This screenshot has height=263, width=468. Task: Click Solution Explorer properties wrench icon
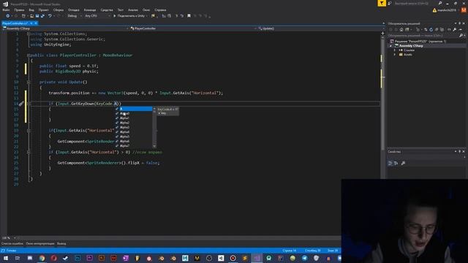(454, 29)
